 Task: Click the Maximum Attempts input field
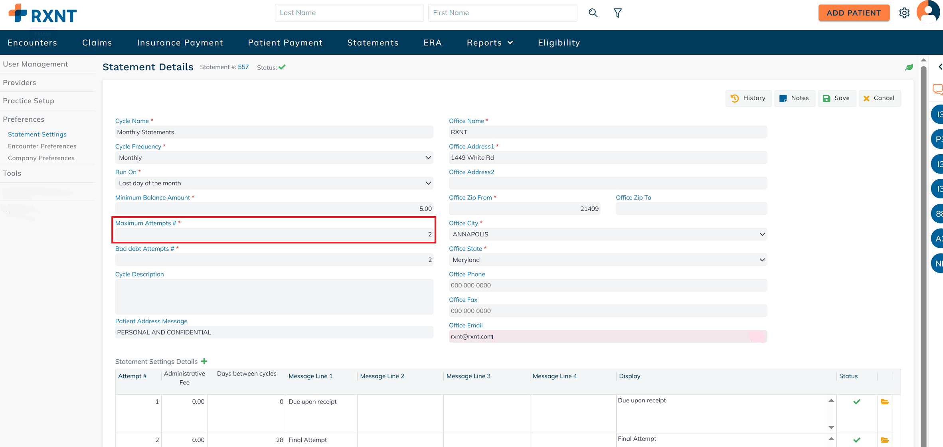(x=274, y=234)
